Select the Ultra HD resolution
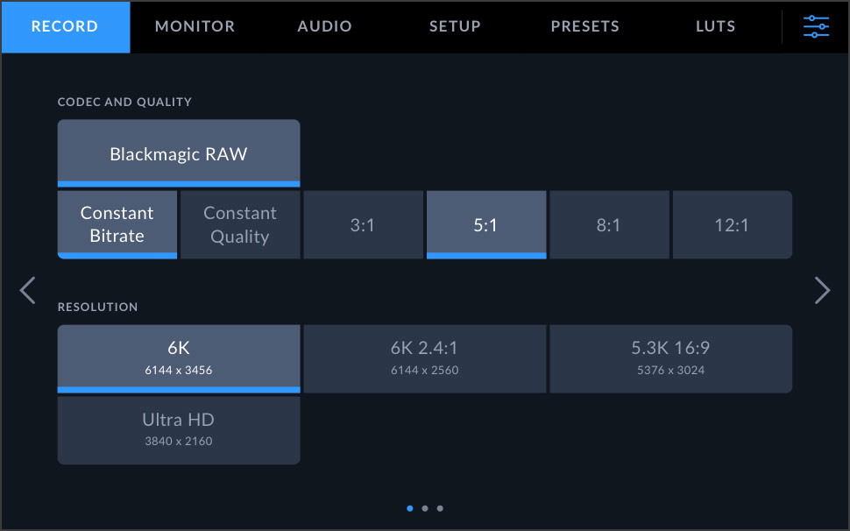This screenshot has height=531, width=850. click(179, 429)
